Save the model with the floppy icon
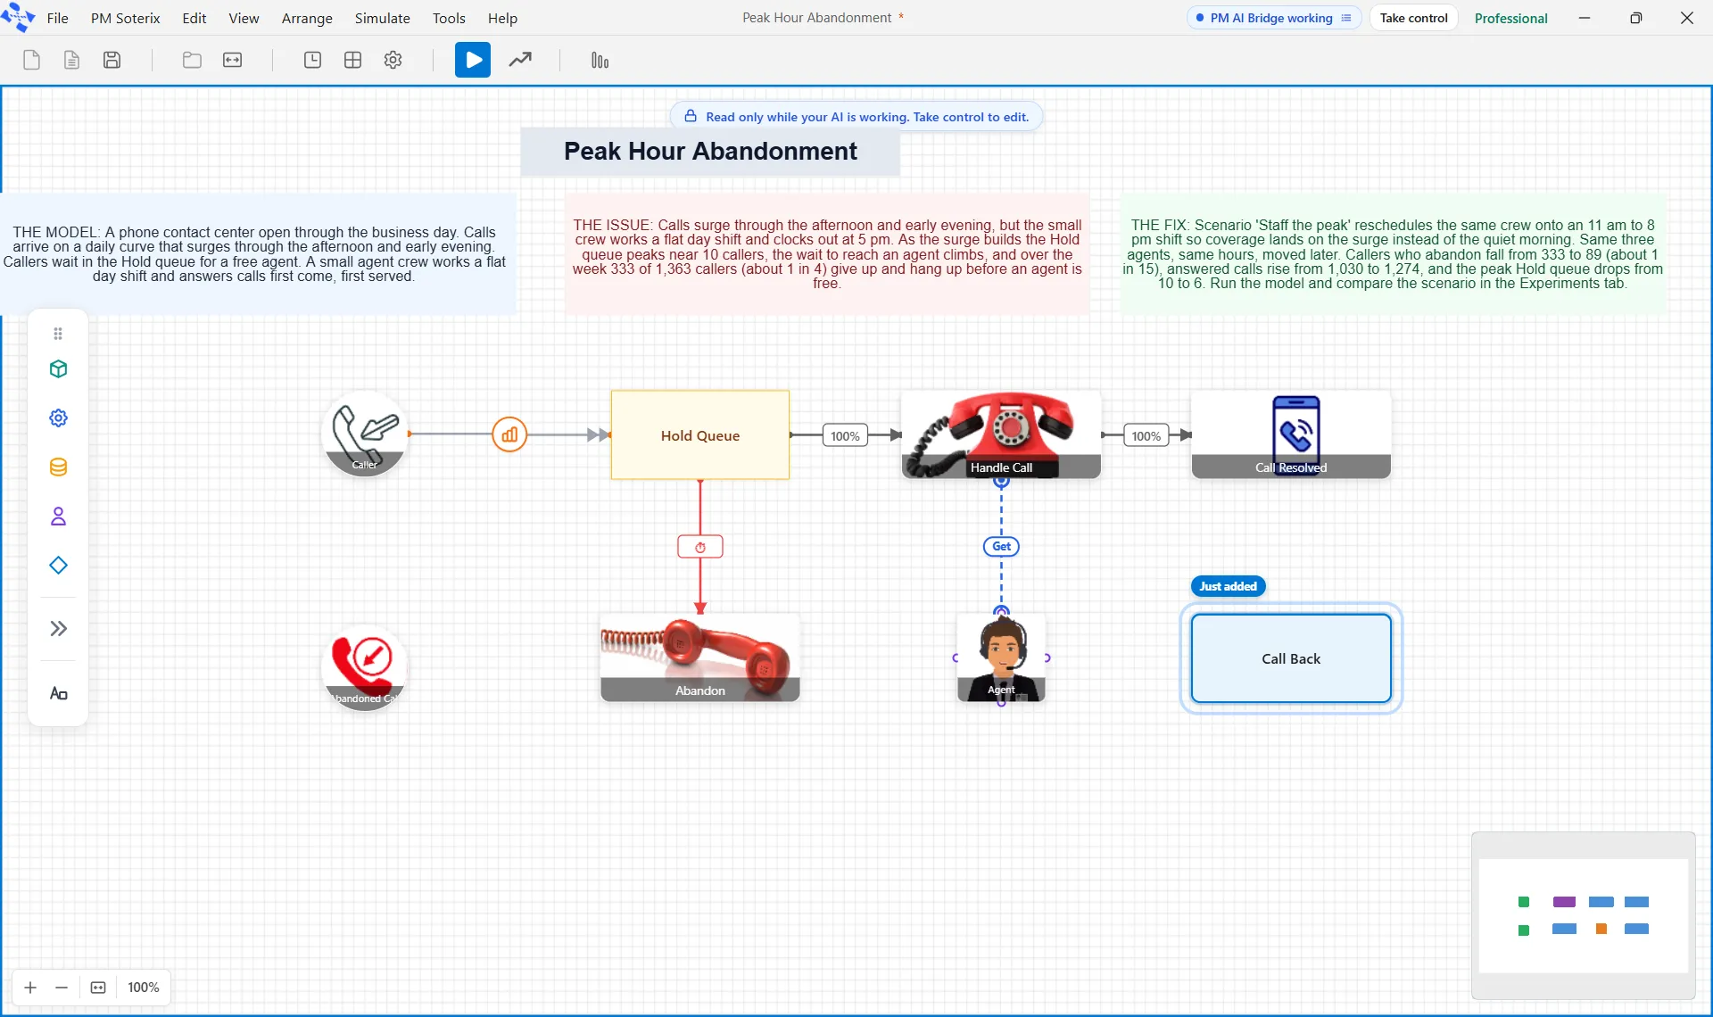The height and width of the screenshot is (1017, 1713). point(112,61)
